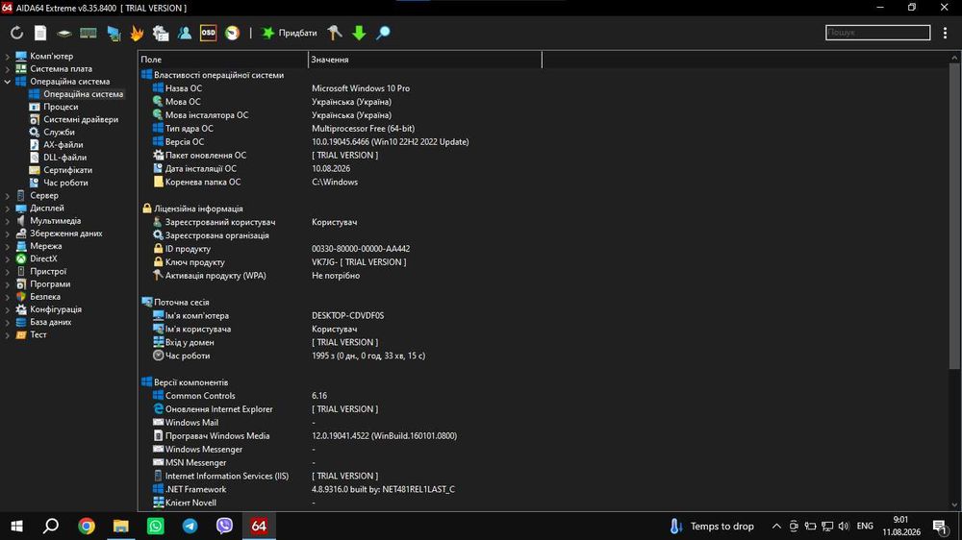Screen dimensions: 962x540
Task: Expand the Мультимедіа tree node
Action: point(8,221)
